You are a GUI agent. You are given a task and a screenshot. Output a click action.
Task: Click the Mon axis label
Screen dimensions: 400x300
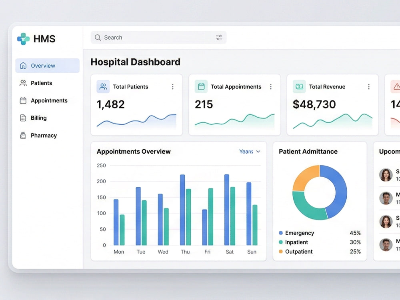pyautogui.click(x=119, y=252)
